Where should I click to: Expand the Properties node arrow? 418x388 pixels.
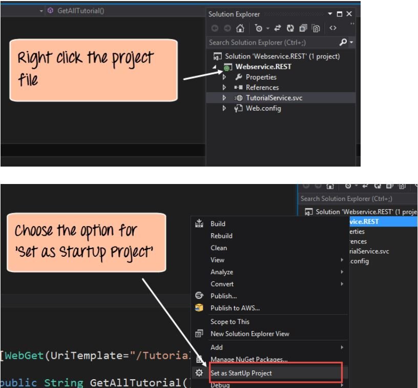(224, 77)
